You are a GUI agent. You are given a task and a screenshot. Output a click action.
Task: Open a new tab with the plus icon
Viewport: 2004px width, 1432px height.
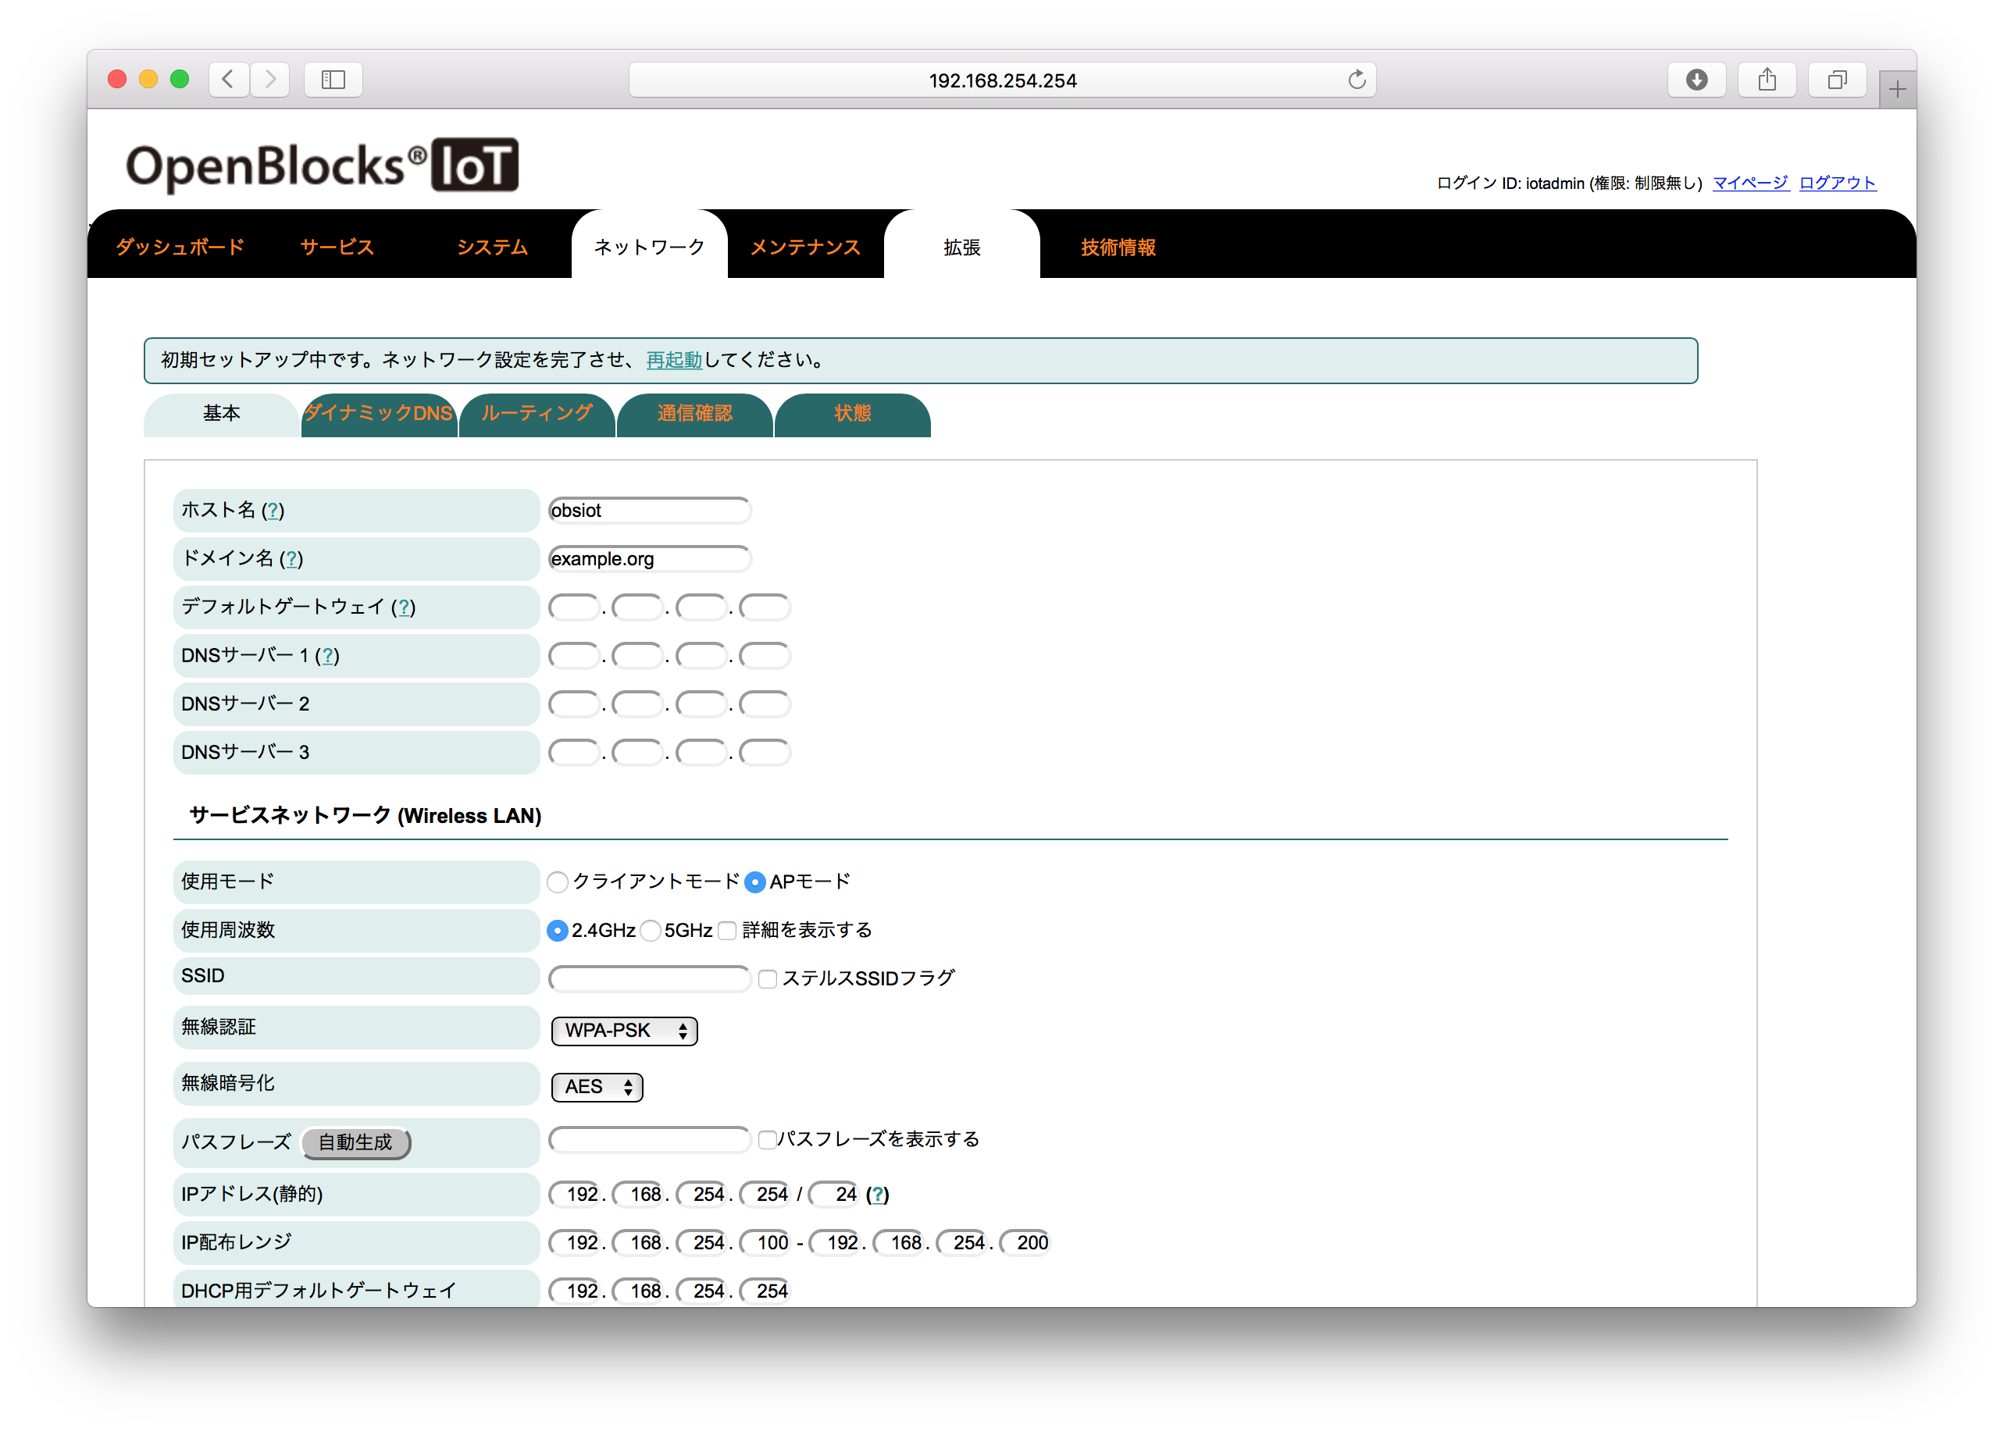coord(1896,88)
